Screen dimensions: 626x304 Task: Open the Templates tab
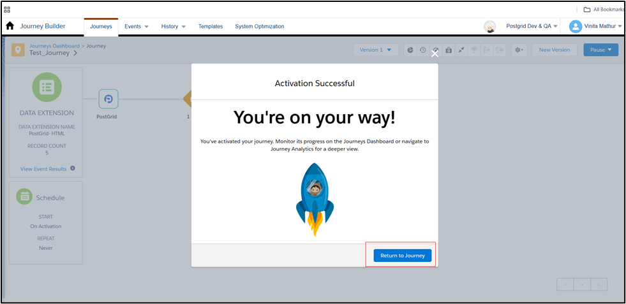point(211,26)
